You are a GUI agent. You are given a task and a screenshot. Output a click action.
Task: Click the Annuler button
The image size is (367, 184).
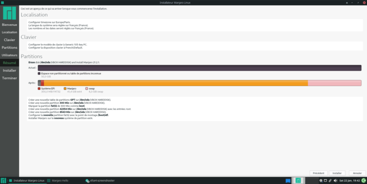click(x=357, y=173)
